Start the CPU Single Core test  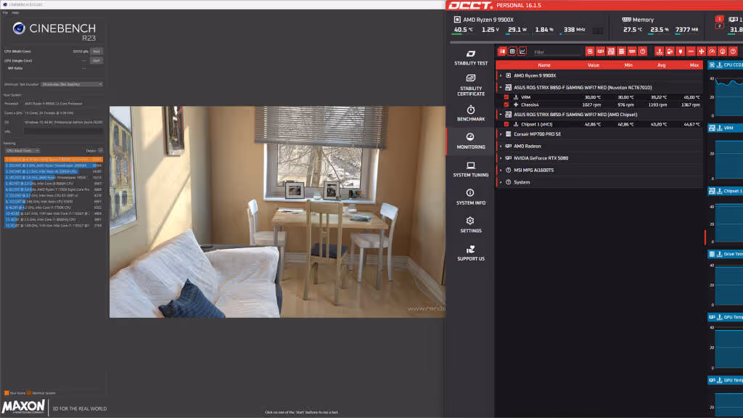(97, 60)
